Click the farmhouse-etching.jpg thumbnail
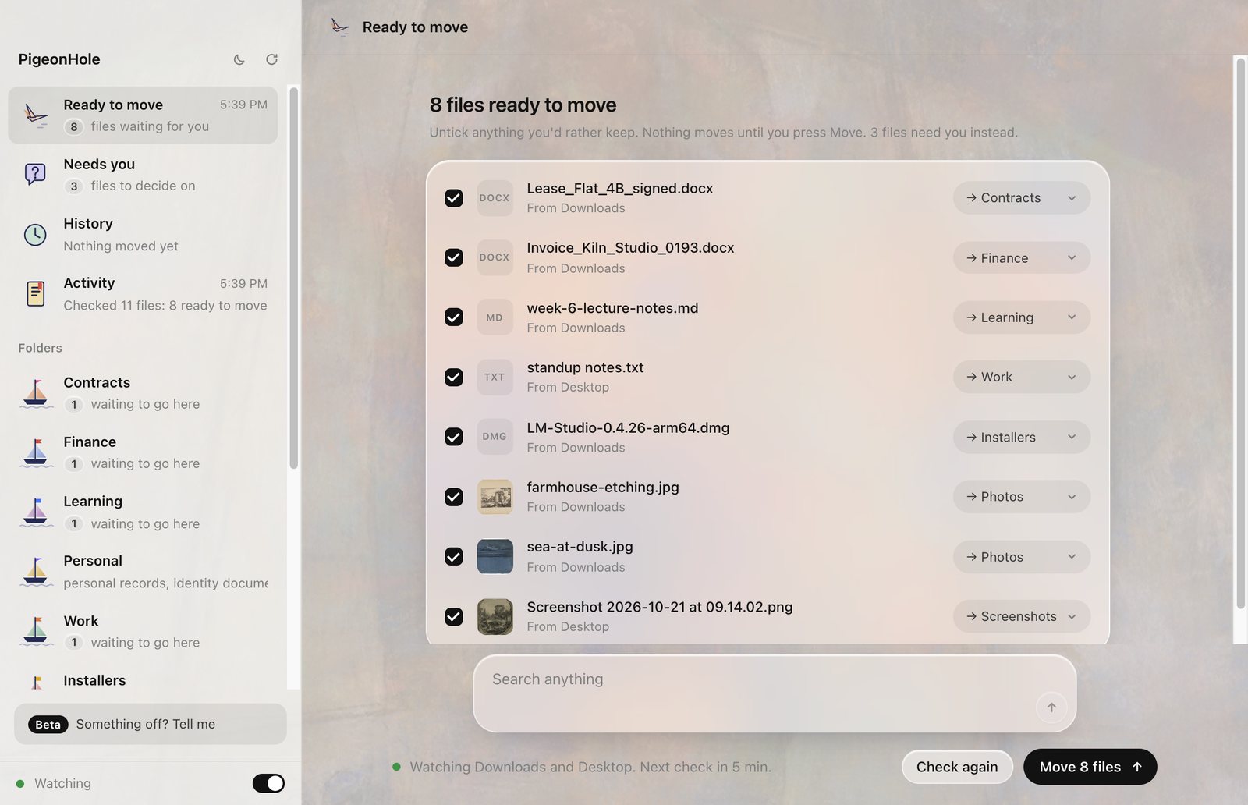Screen dimensions: 1248x805 [x=495, y=497]
